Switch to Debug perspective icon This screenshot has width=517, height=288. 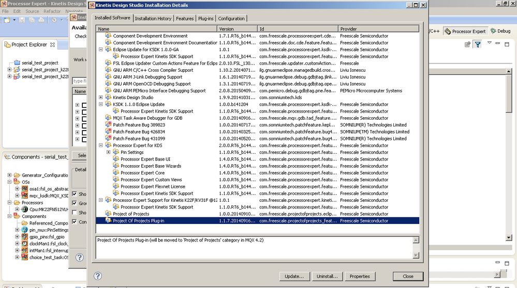coord(493,31)
